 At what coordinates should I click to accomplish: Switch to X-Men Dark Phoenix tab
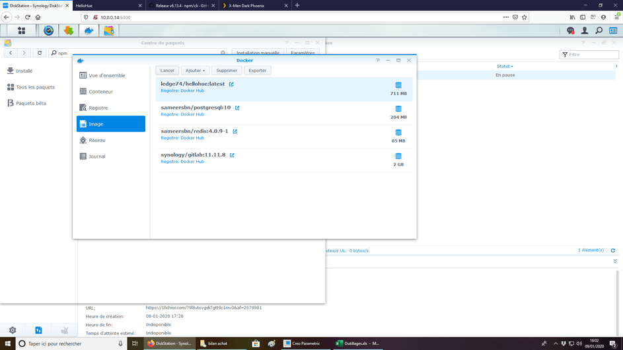[x=254, y=5]
